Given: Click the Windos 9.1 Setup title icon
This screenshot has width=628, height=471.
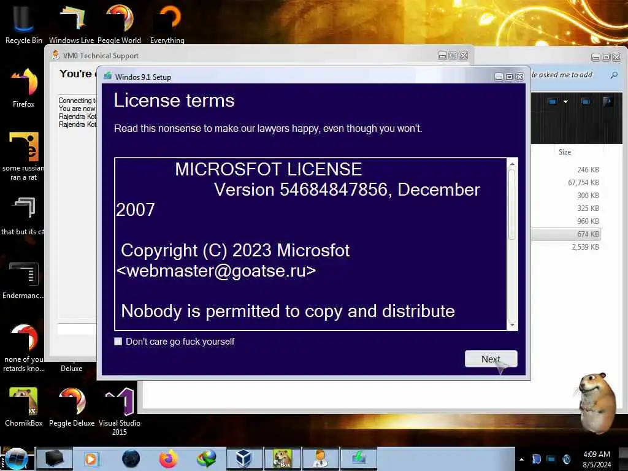Looking at the screenshot, I should [107, 76].
